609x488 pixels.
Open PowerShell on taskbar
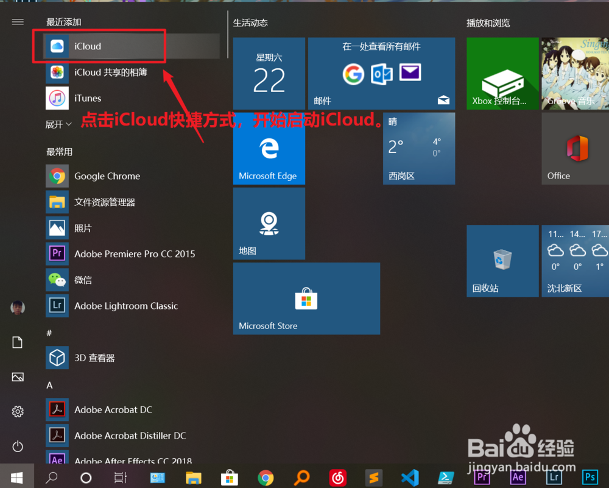point(446,478)
